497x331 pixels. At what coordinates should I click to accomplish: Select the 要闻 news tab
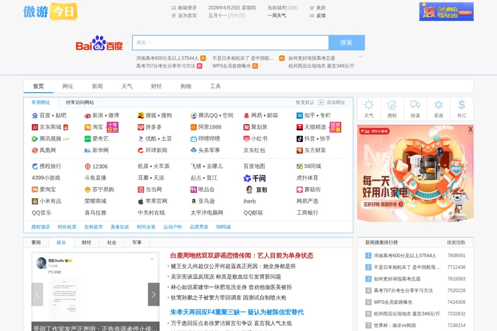tap(36, 242)
